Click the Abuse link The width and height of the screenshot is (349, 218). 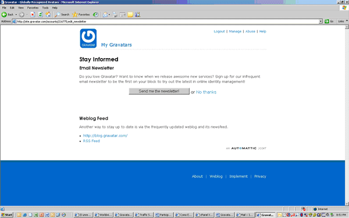tap(250, 31)
